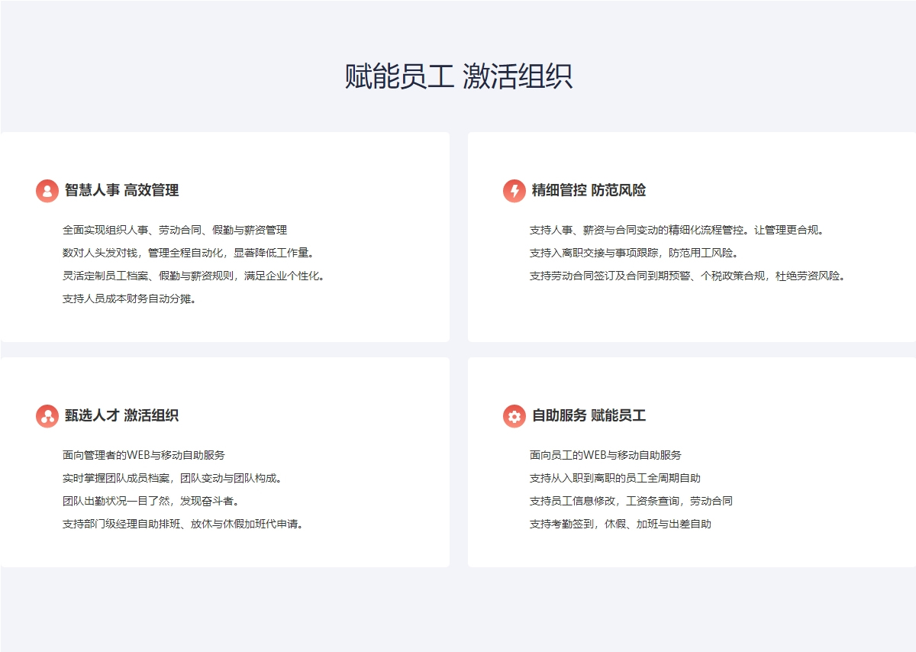The height and width of the screenshot is (652, 916).
Task: Click the line 面向管理者的WEB与移动自助服务
Action: coord(144,455)
